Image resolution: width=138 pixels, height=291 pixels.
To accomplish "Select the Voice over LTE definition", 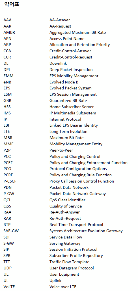I will tap(63, 287).
